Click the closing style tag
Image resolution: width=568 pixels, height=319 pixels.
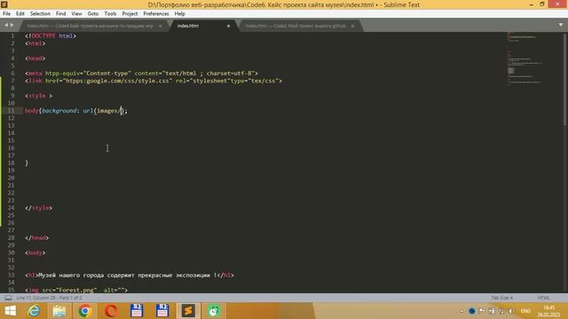click(x=39, y=208)
